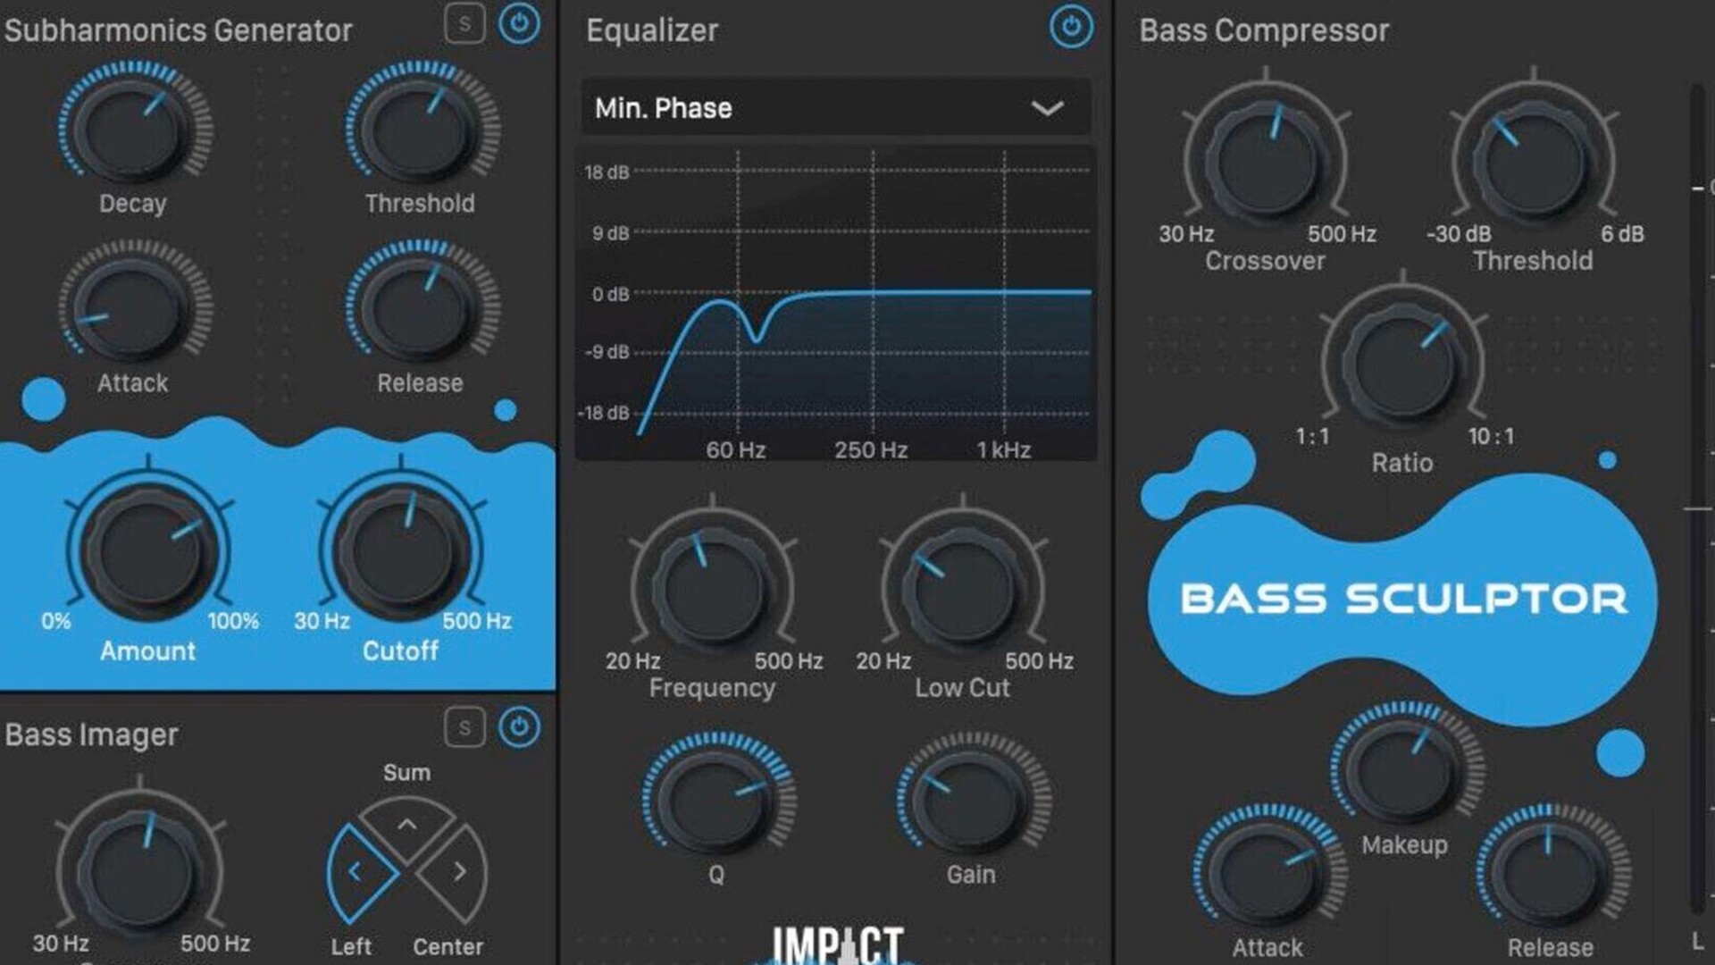Image resolution: width=1715 pixels, height=965 pixels.
Task: Click the 250 Hz graph label
Action: point(871,449)
